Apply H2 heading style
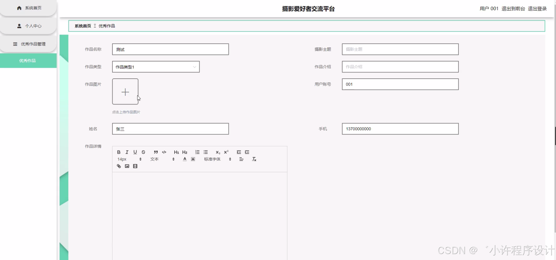This screenshot has width=556, height=260. click(185, 152)
